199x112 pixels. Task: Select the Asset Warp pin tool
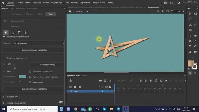(x=190, y=46)
